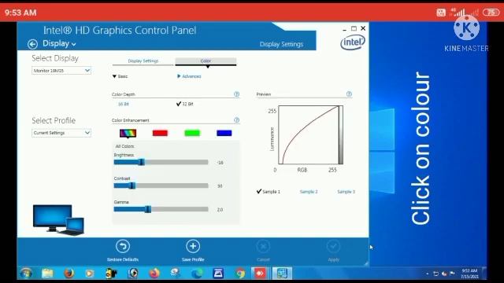Screen dimensions: 504x283
Task: Select 32 Bit color depth
Action: click(185, 104)
